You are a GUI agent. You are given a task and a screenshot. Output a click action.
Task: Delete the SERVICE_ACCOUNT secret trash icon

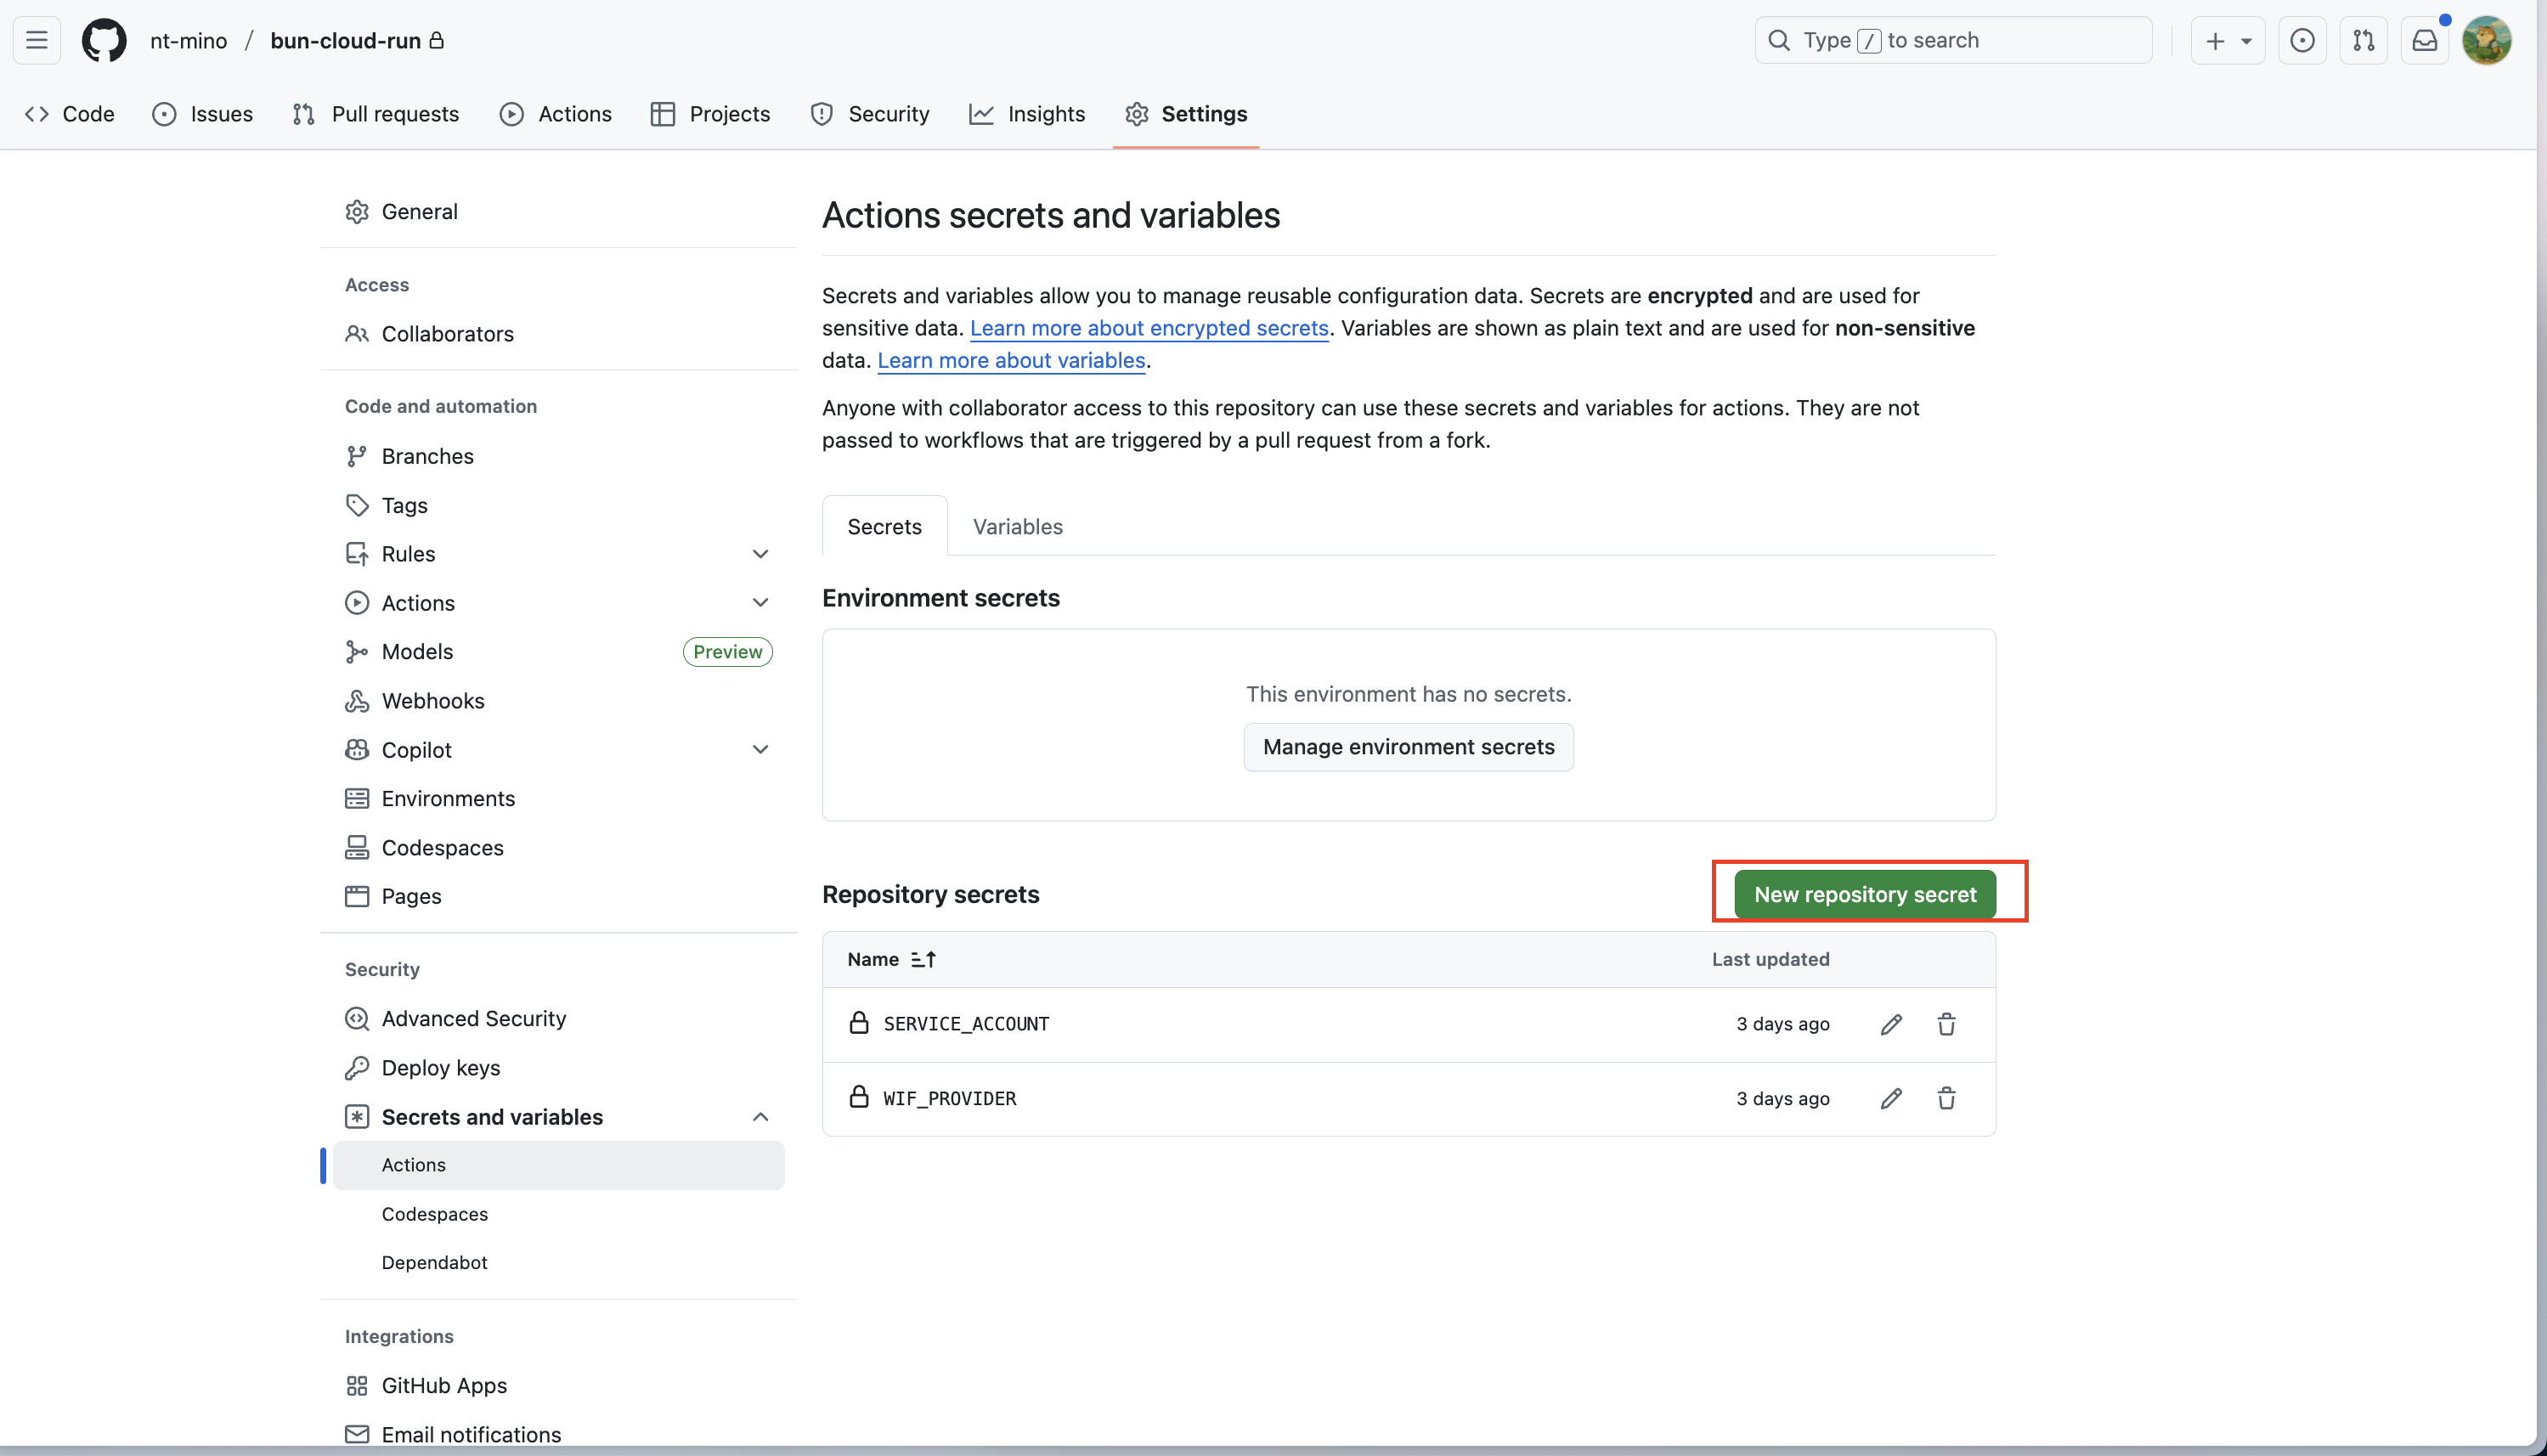1946,1024
